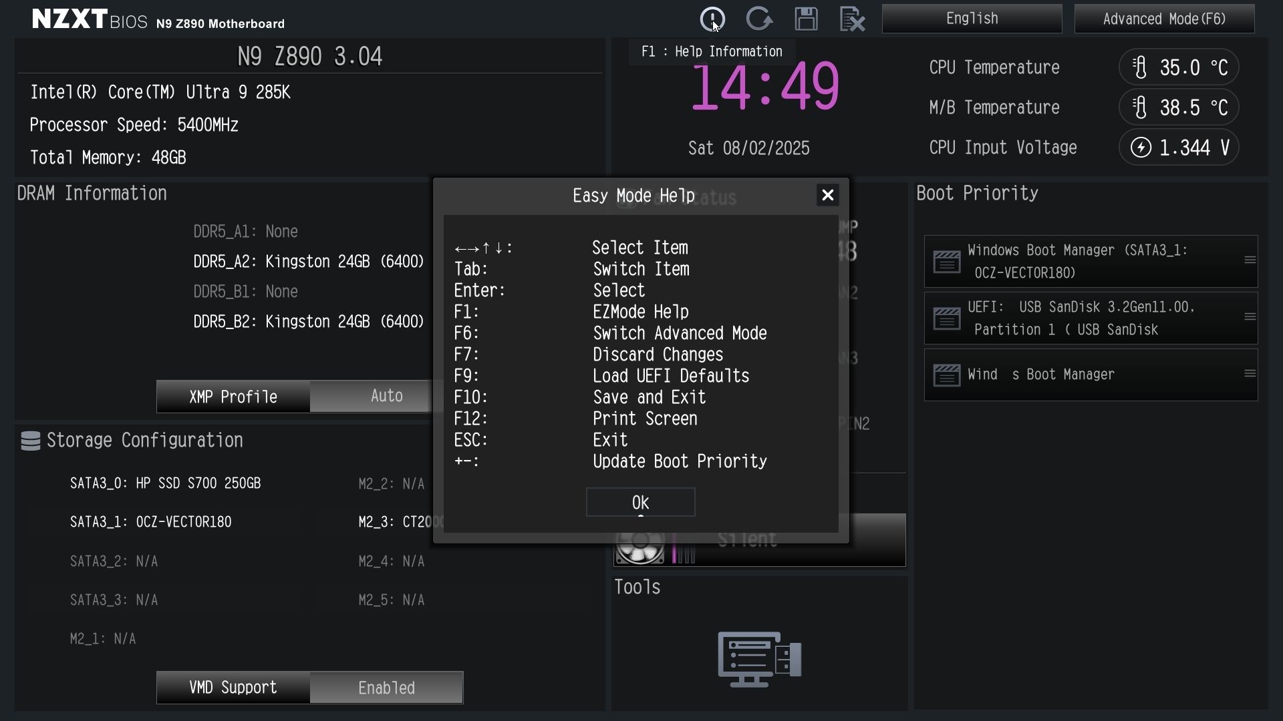Image resolution: width=1283 pixels, height=721 pixels.
Task: Click the M/B Temperature thermometer icon
Action: coord(1140,107)
